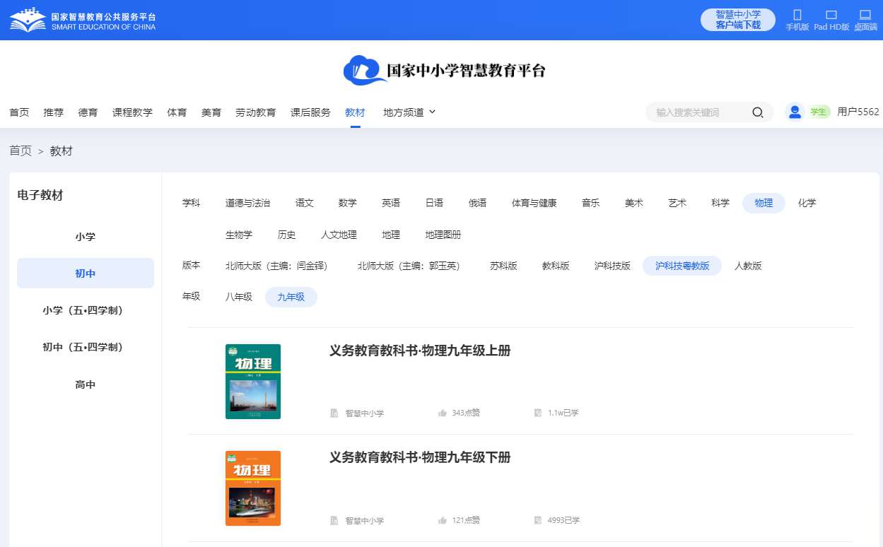The image size is (883, 547).
Task: Click the 4993已学 icon for 九年级下册
Action: click(x=538, y=520)
